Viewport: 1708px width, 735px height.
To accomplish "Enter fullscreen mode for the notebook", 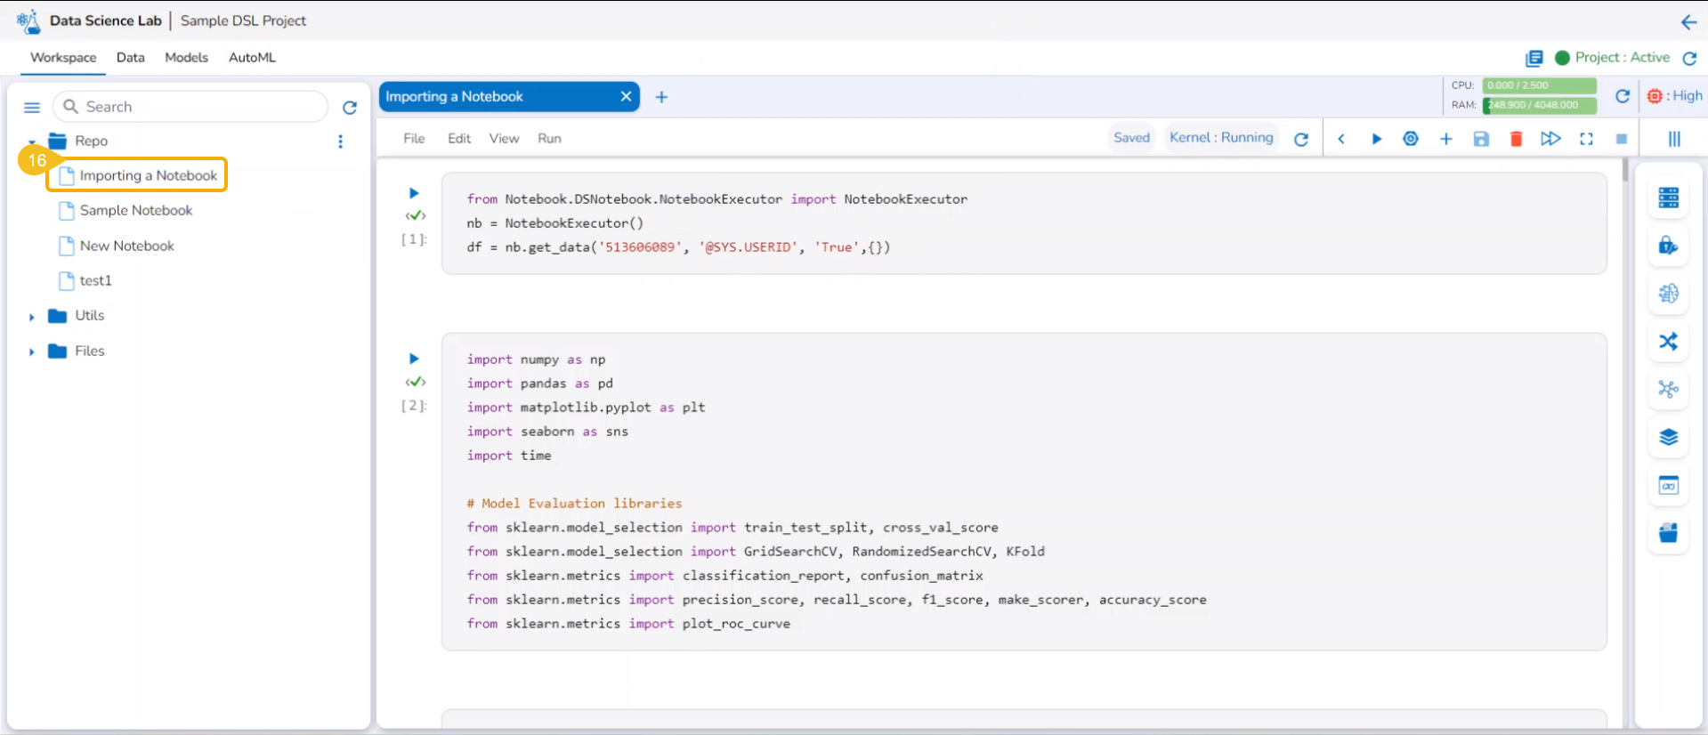I will (x=1586, y=139).
